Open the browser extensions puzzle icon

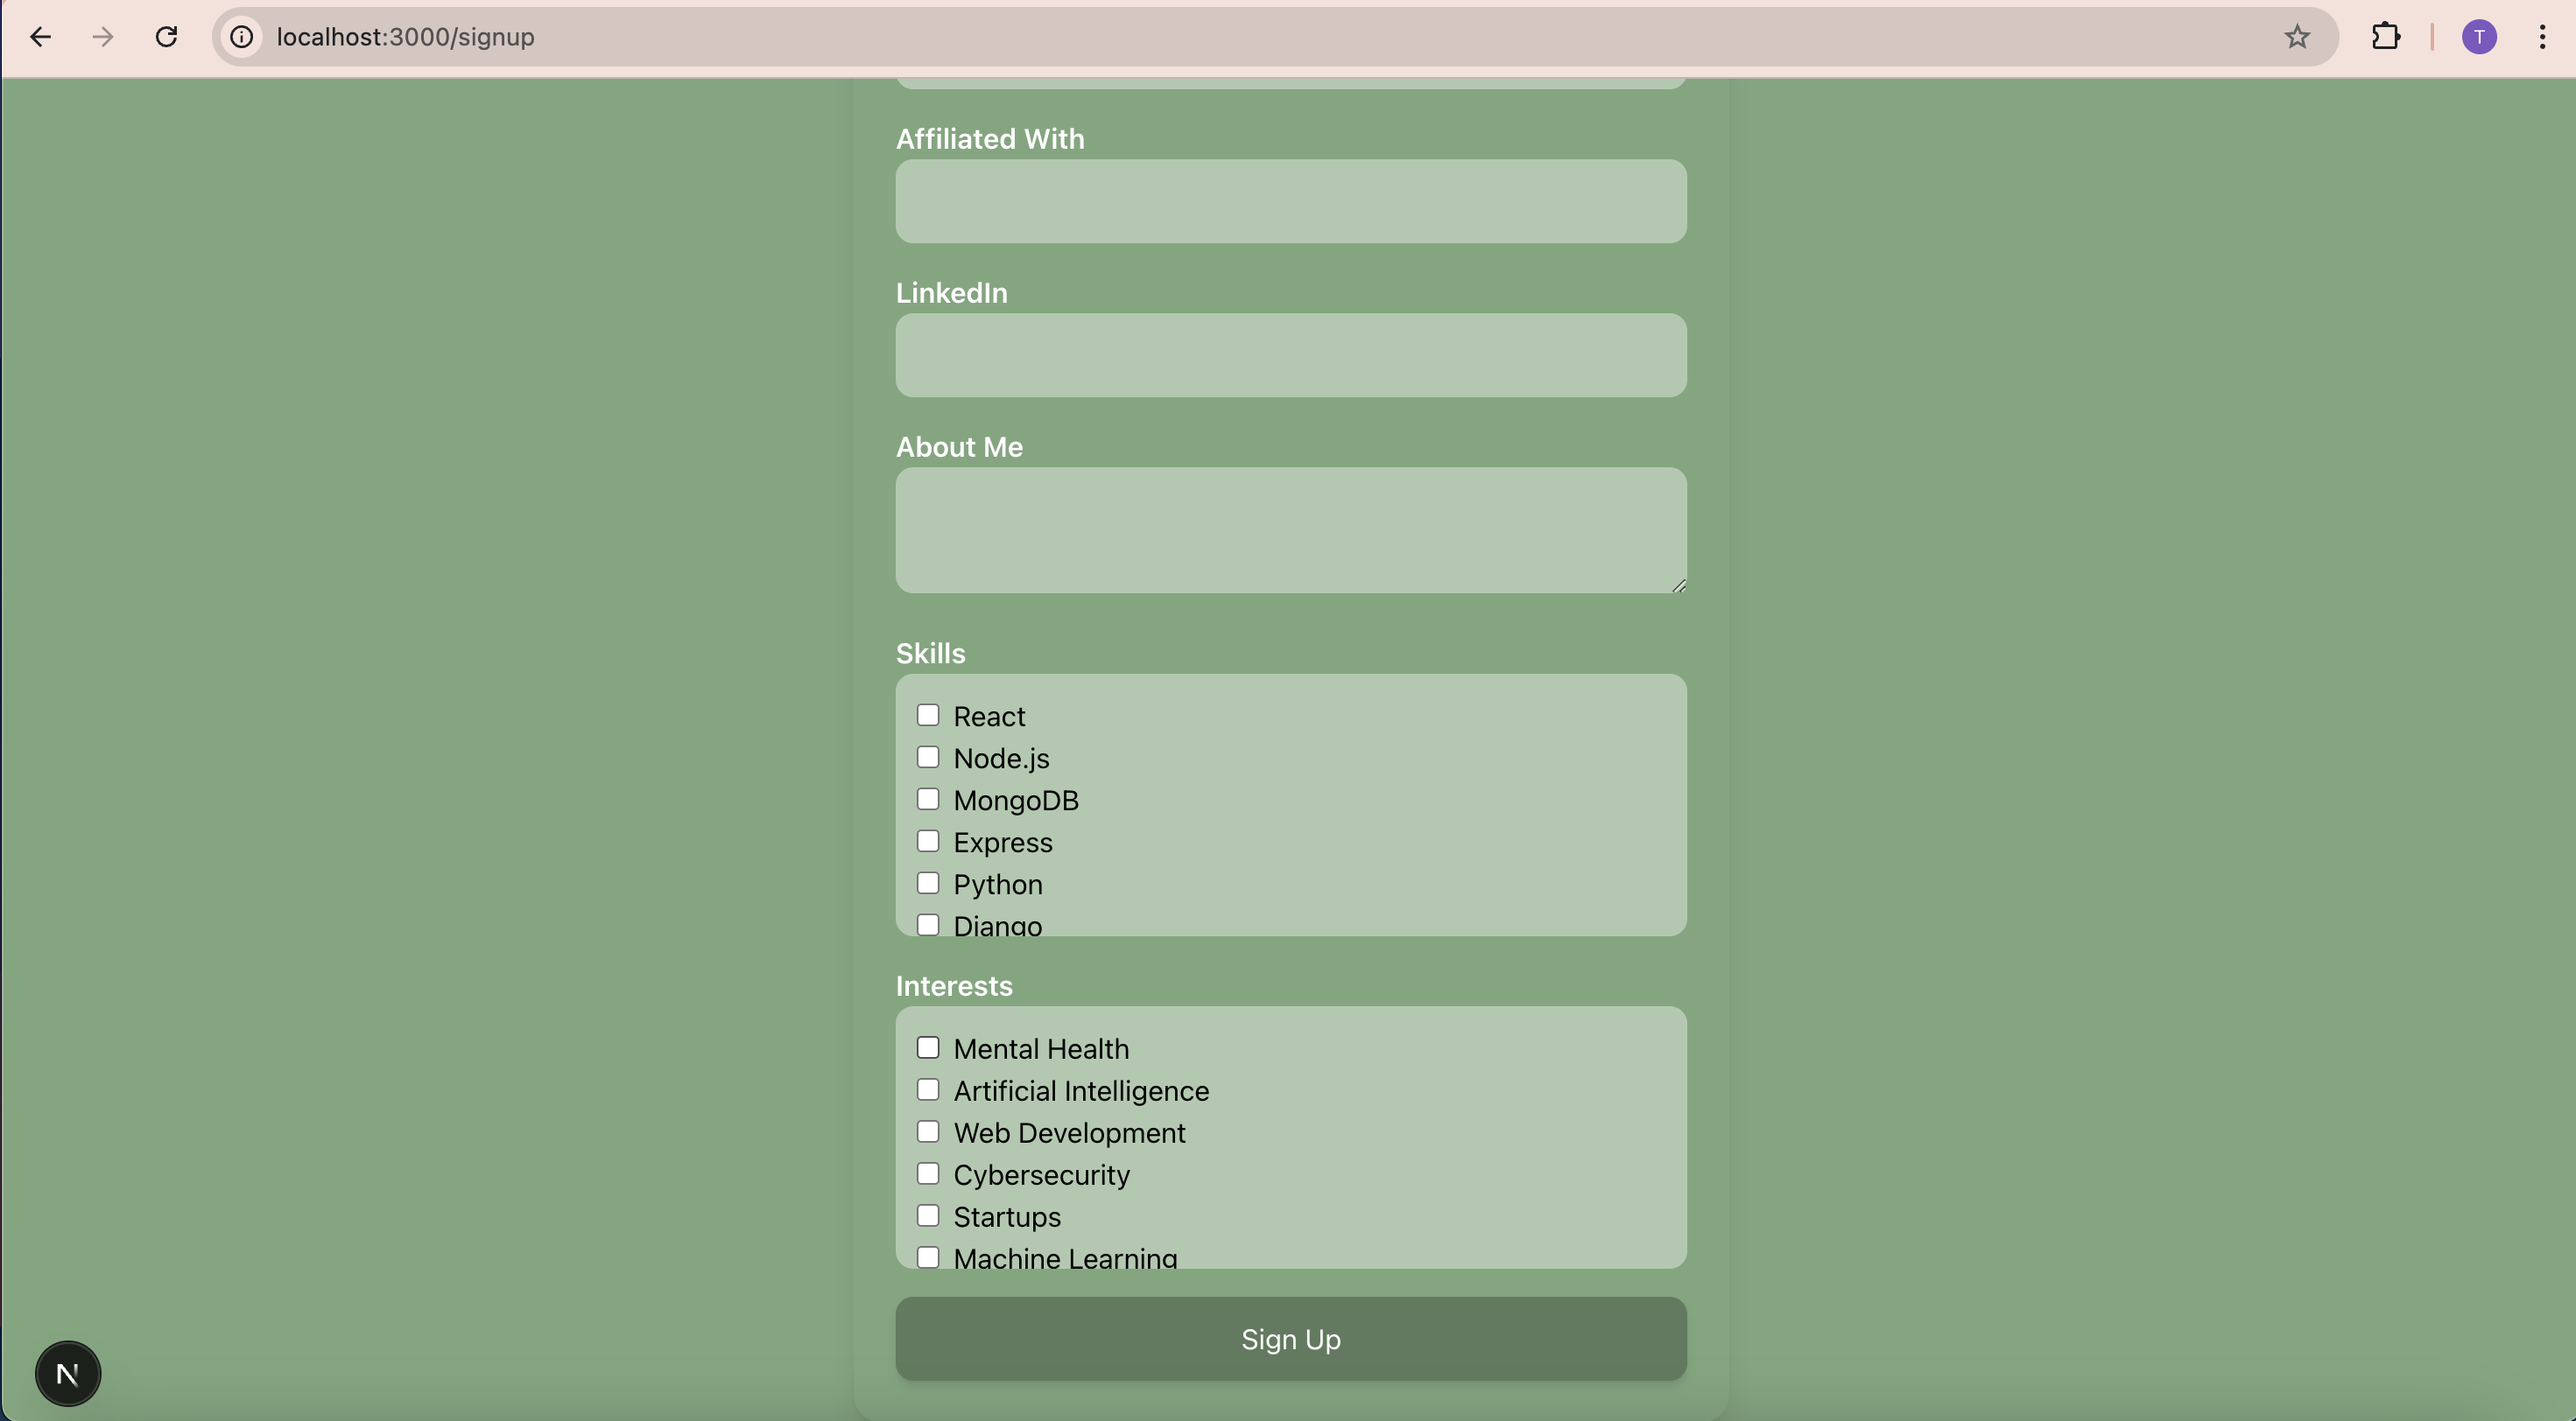point(2386,37)
